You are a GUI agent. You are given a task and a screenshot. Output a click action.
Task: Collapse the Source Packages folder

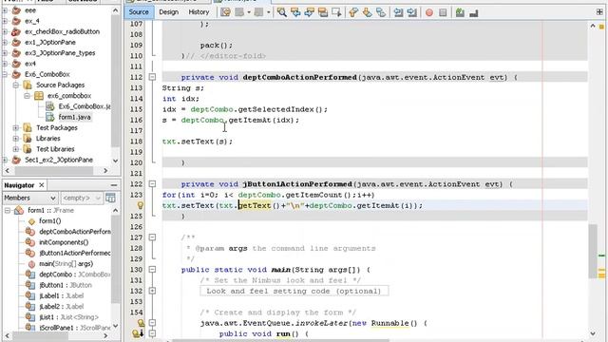click(x=16, y=85)
